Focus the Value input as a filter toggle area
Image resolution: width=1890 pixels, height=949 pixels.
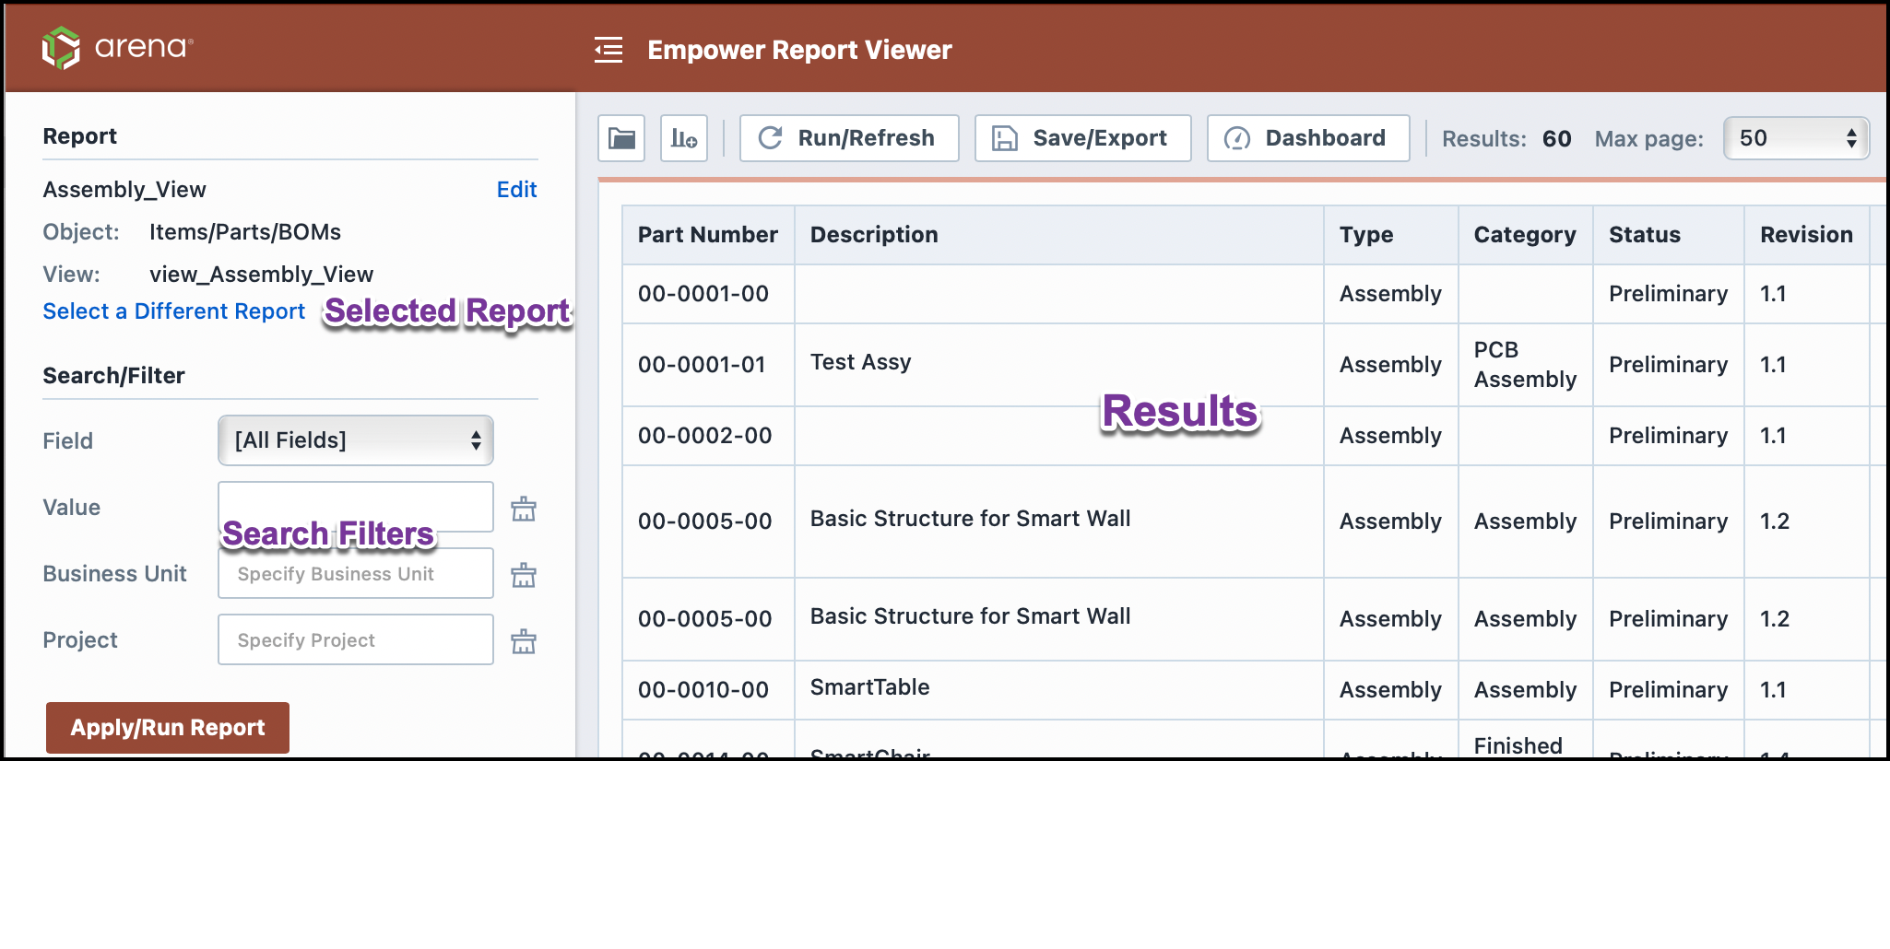click(355, 507)
